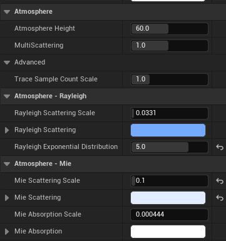Screen dimensions: 226x241
Task: Click the Mie Absorption Scale field
Action: pos(169,215)
